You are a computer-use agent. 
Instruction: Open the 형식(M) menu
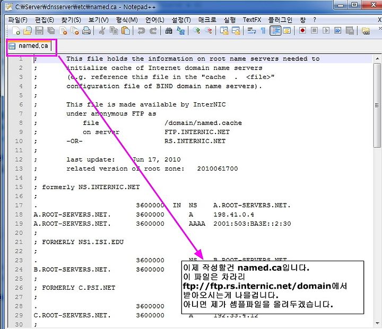click(127, 20)
